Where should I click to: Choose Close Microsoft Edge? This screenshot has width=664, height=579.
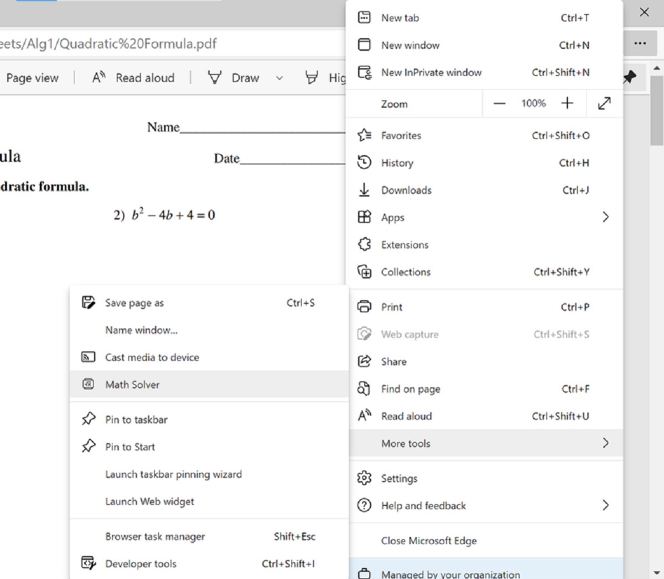click(x=428, y=540)
